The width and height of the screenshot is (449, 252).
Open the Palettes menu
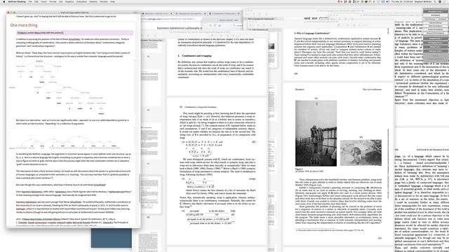tap(93, 1)
